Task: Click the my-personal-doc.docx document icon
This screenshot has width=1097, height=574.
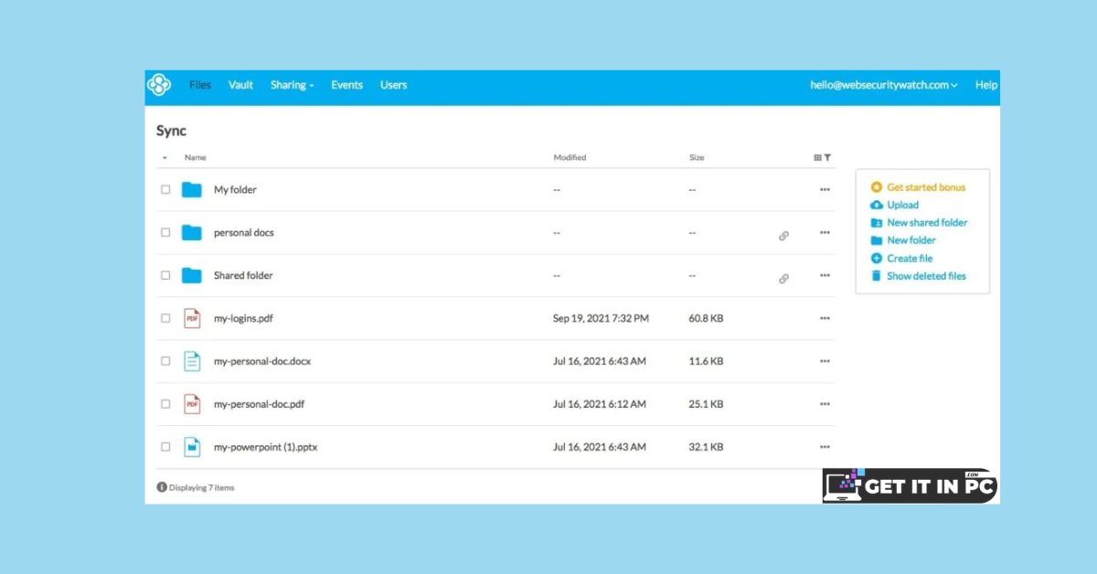Action: [x=192, y=361]
